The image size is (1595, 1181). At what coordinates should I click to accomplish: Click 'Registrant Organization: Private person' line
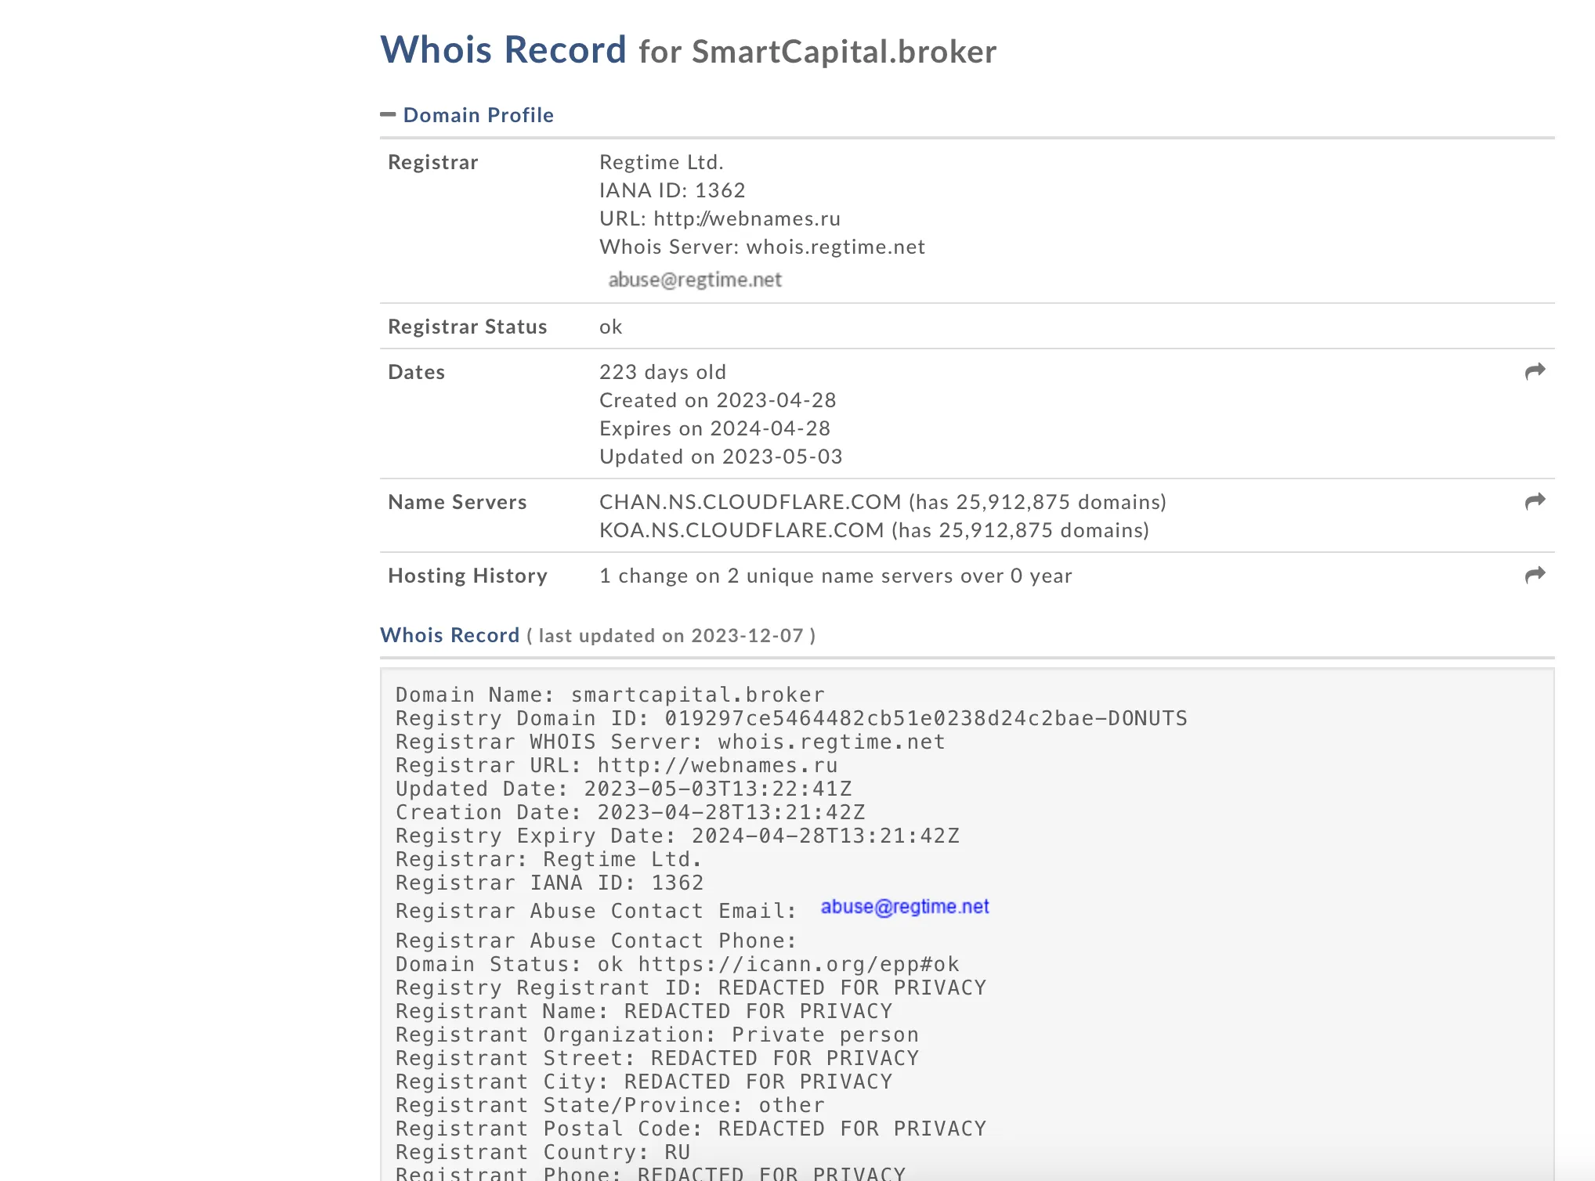point(656,1035)
